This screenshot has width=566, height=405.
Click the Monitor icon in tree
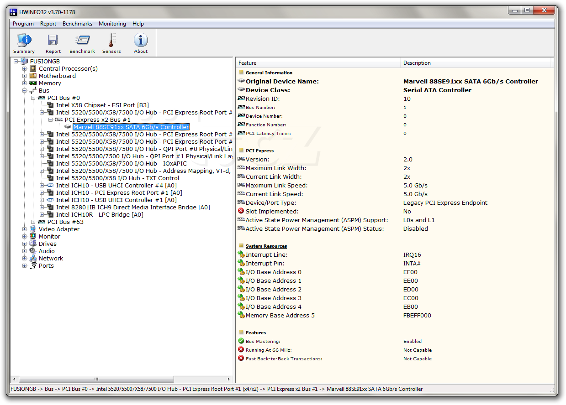33,237
